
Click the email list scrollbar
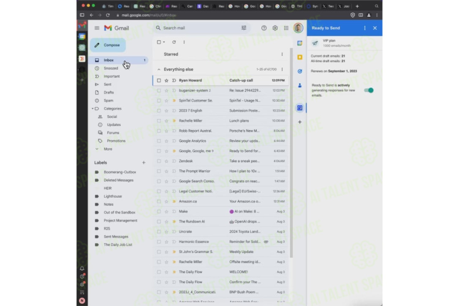tap(291, 153)
